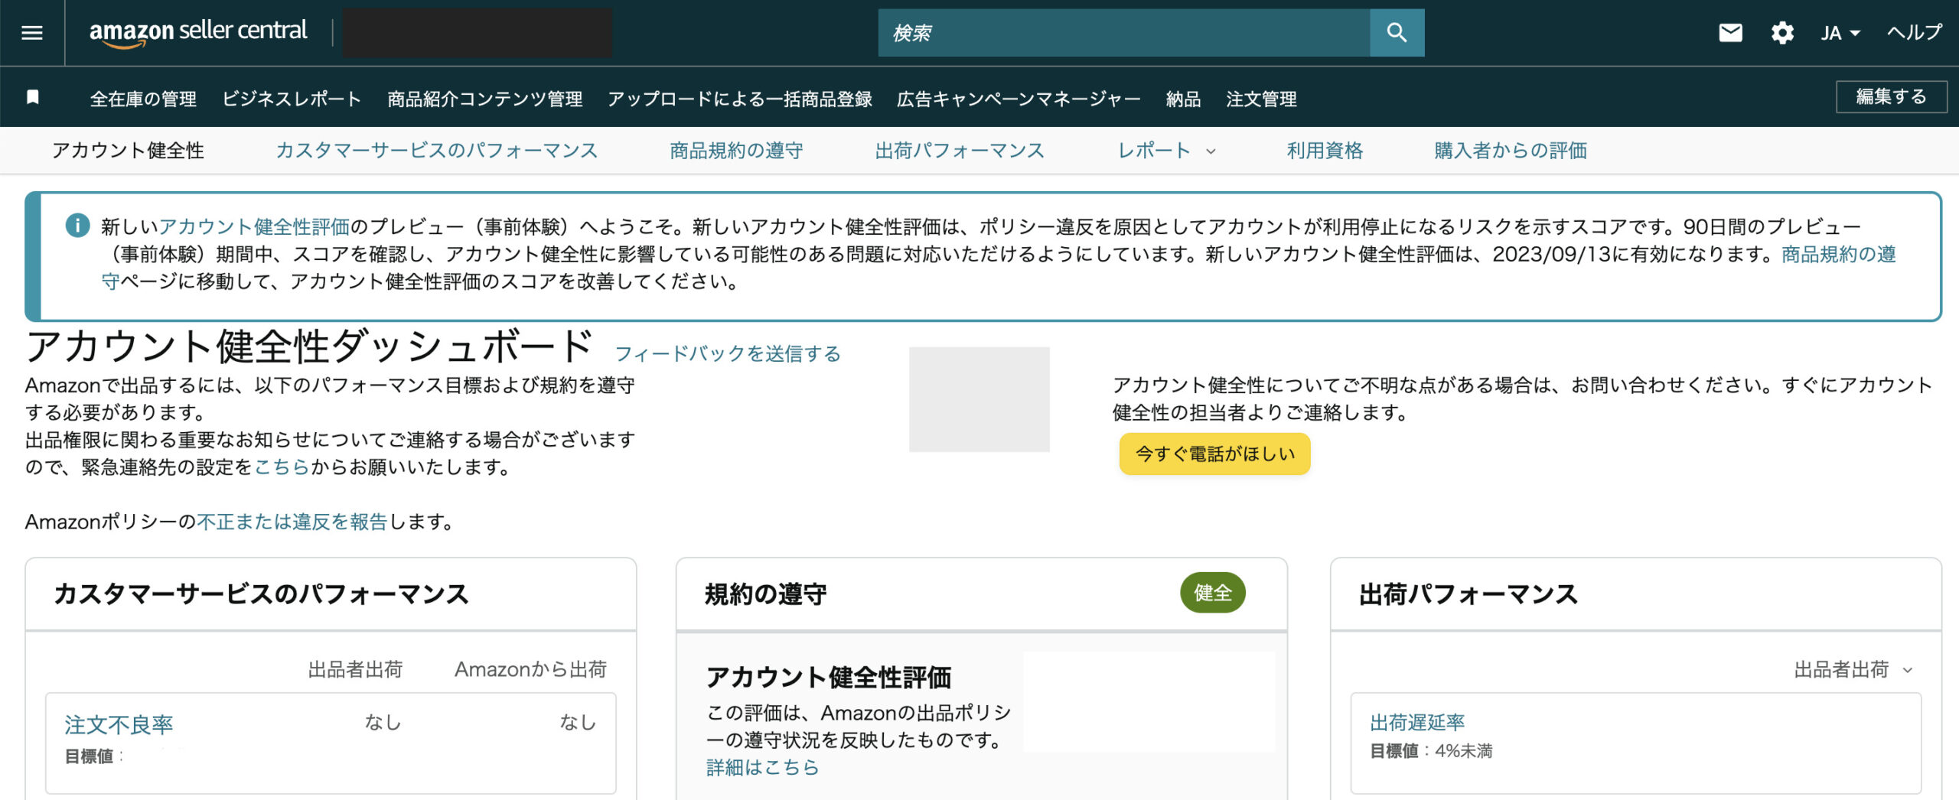Open 注文管理 menu item
This screenshot has height=800, width=1959.
coord(1261,99)
